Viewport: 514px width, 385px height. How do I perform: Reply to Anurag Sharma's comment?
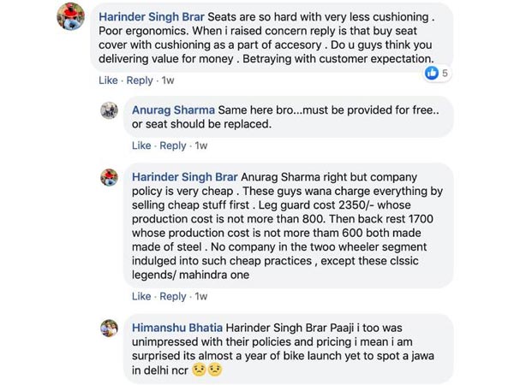coord(173,145)
